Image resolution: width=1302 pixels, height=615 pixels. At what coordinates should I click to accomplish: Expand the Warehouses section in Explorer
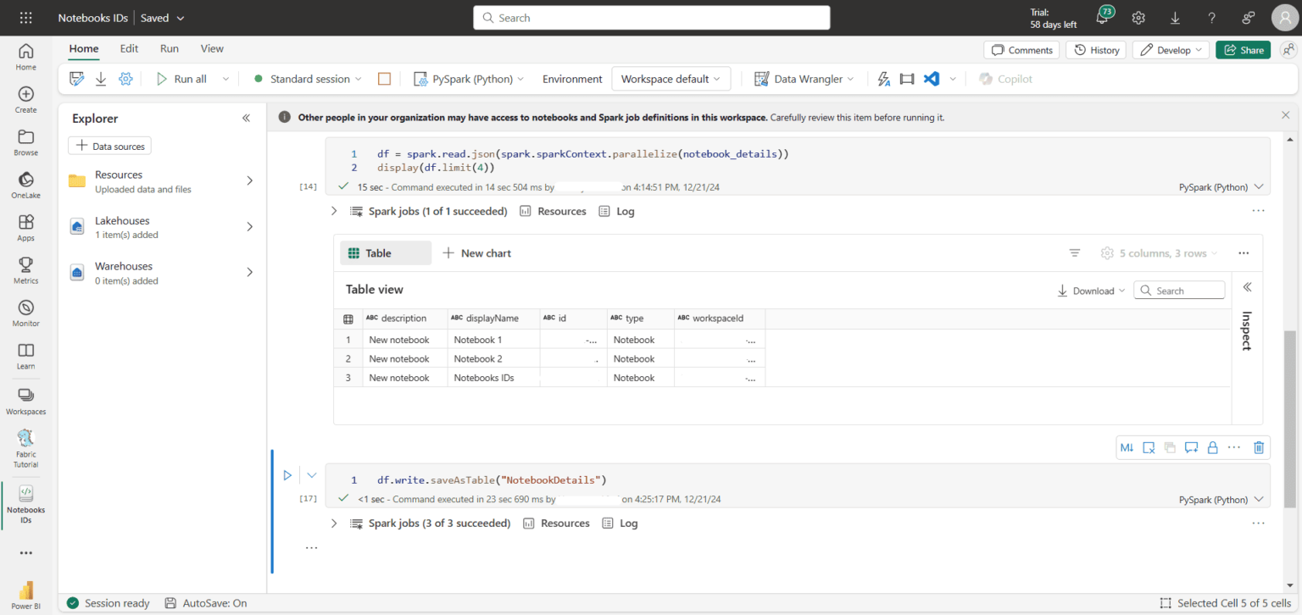pyautogui.click(x=249, y=272)
